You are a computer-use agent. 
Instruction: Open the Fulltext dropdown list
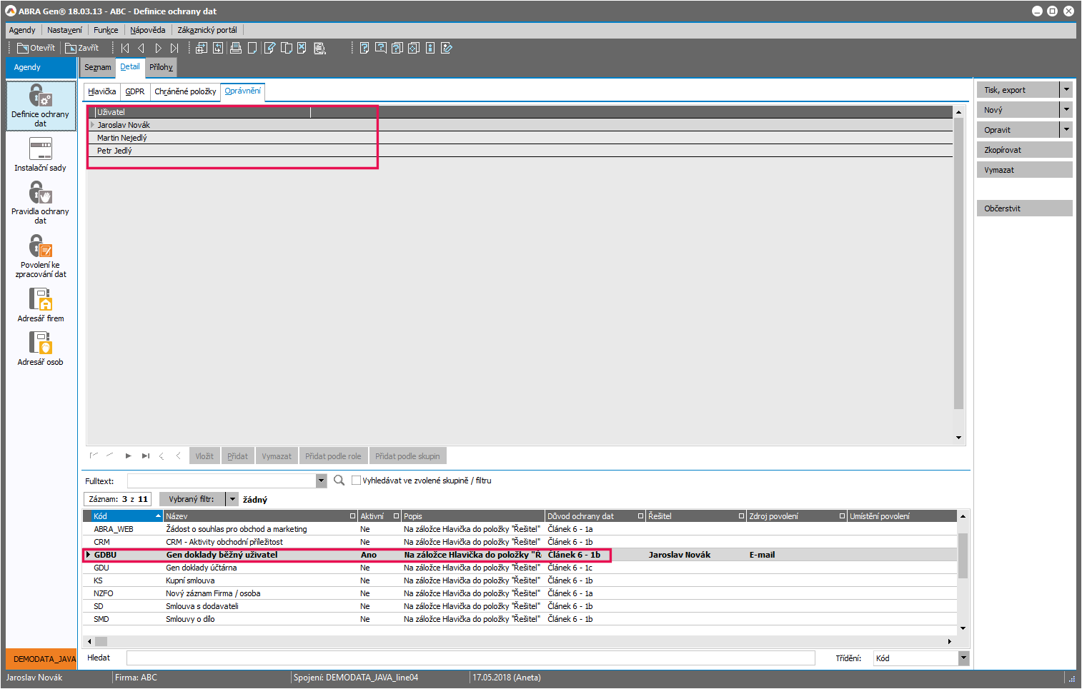pos(321,481)
